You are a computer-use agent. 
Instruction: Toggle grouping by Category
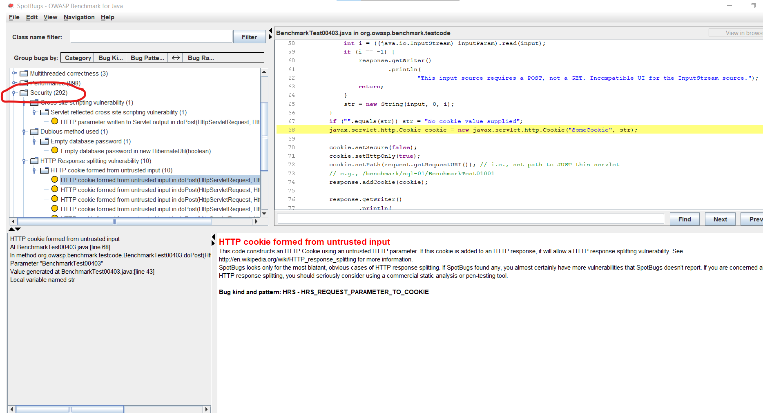pyautogui.click(x=77, y=57)
